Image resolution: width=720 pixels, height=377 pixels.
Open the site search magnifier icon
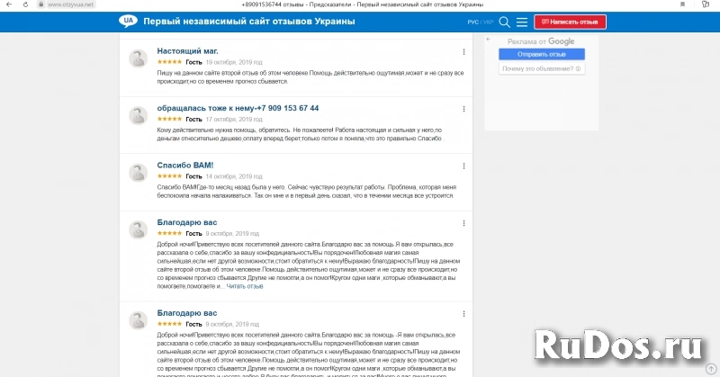(x=504, y=22)
